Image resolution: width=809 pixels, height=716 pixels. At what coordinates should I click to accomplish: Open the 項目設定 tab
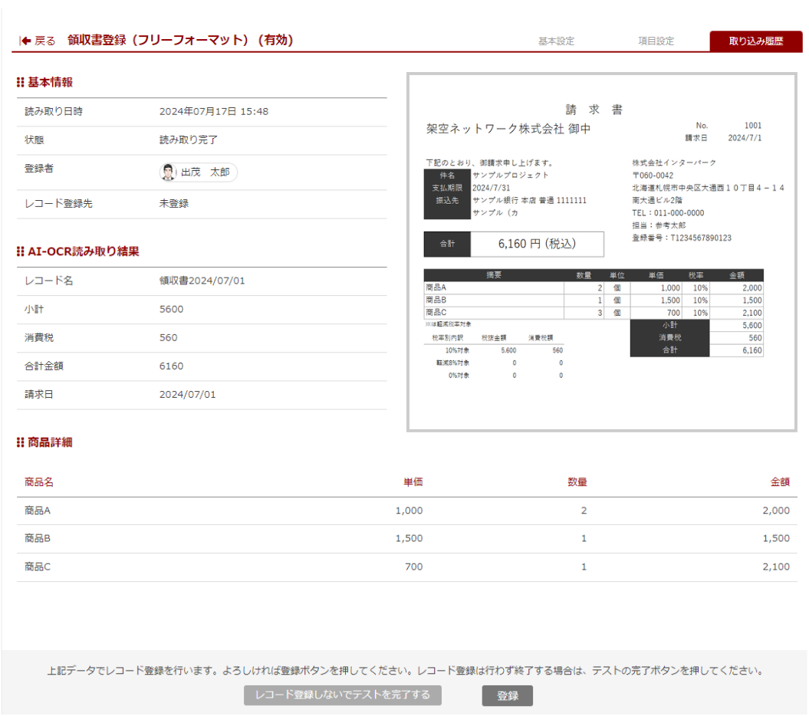[656, 41]
